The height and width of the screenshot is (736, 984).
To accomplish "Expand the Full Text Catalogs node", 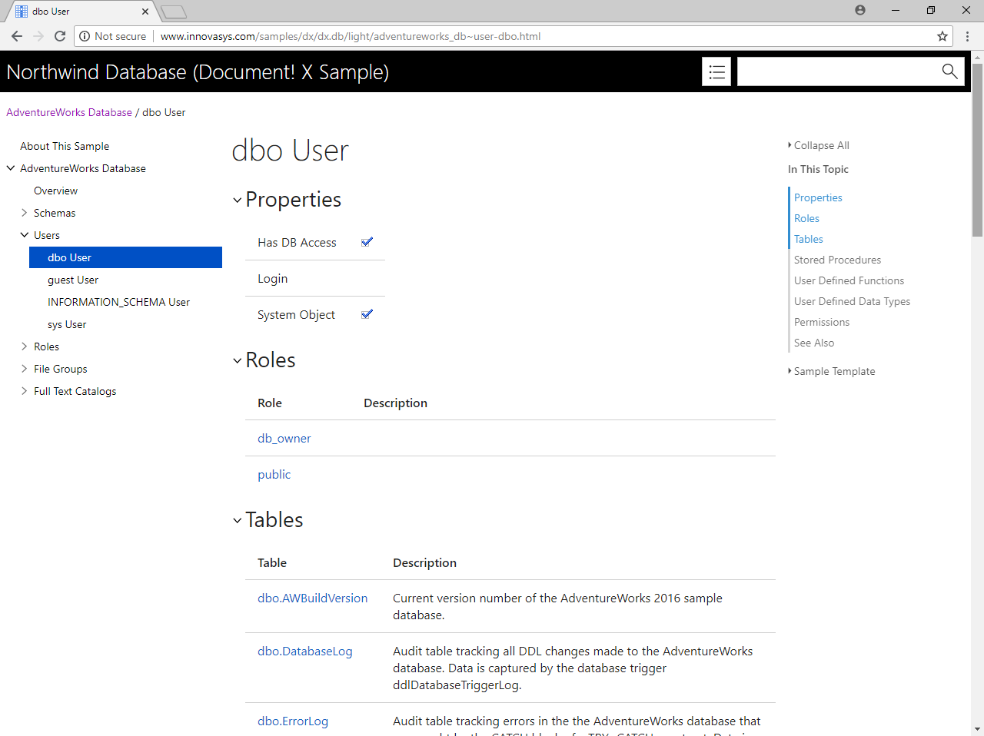I will click(x=25, y=391).
